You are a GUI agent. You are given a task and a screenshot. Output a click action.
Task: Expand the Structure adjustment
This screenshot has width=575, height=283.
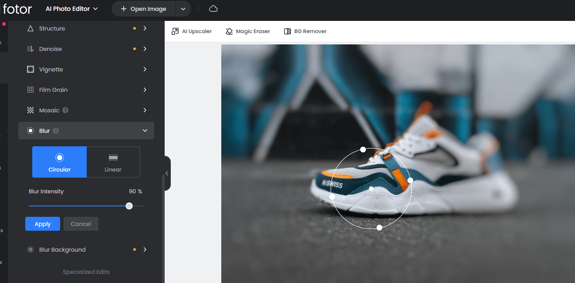coord(145,28)
